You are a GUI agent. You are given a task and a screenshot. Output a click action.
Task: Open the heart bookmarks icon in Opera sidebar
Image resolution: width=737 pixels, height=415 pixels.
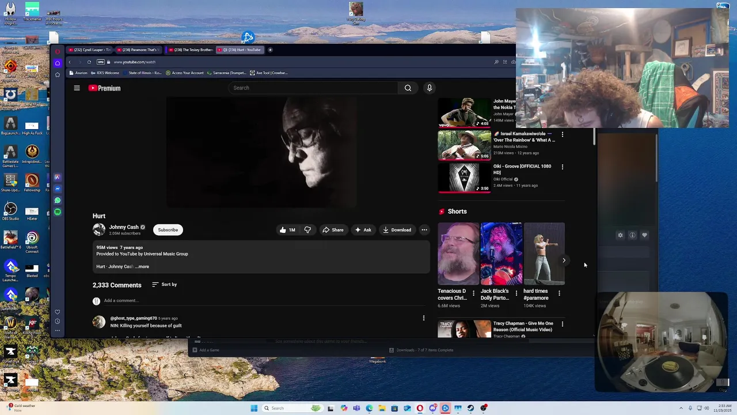(x=57, y=312)
